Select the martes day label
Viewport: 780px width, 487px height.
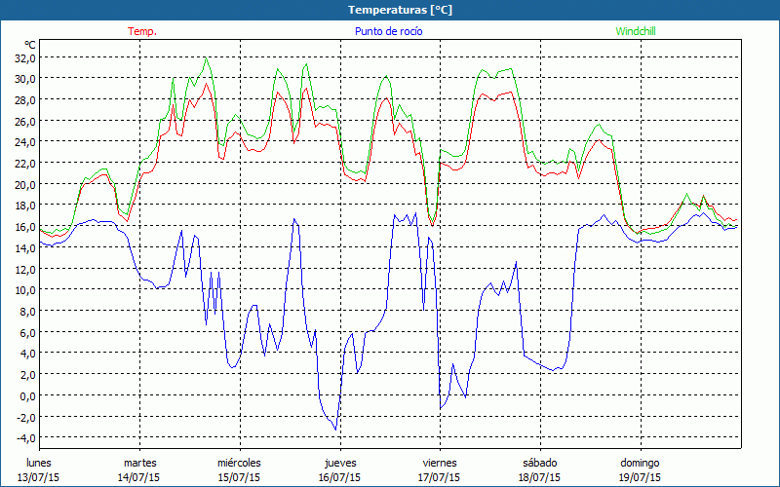click(x=139, y=463)
